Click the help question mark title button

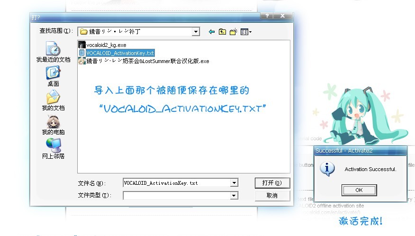tap(267, 16)
